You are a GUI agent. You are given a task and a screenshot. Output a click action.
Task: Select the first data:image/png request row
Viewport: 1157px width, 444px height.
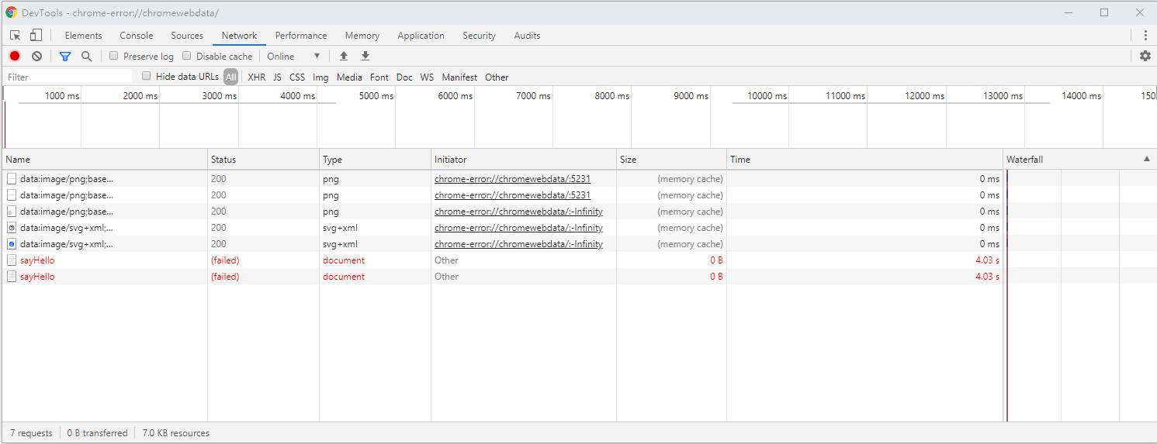[x=579, y=179]
